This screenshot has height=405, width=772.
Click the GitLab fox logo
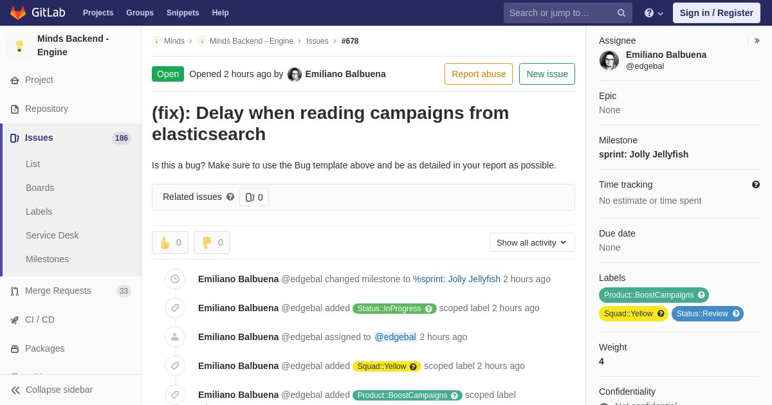tap(18, 13)
